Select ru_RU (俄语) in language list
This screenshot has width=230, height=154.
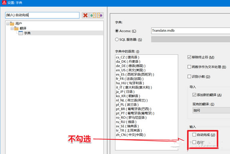tap(126, 122)
